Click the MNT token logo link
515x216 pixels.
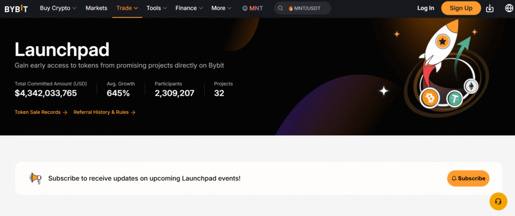[252, 8]
